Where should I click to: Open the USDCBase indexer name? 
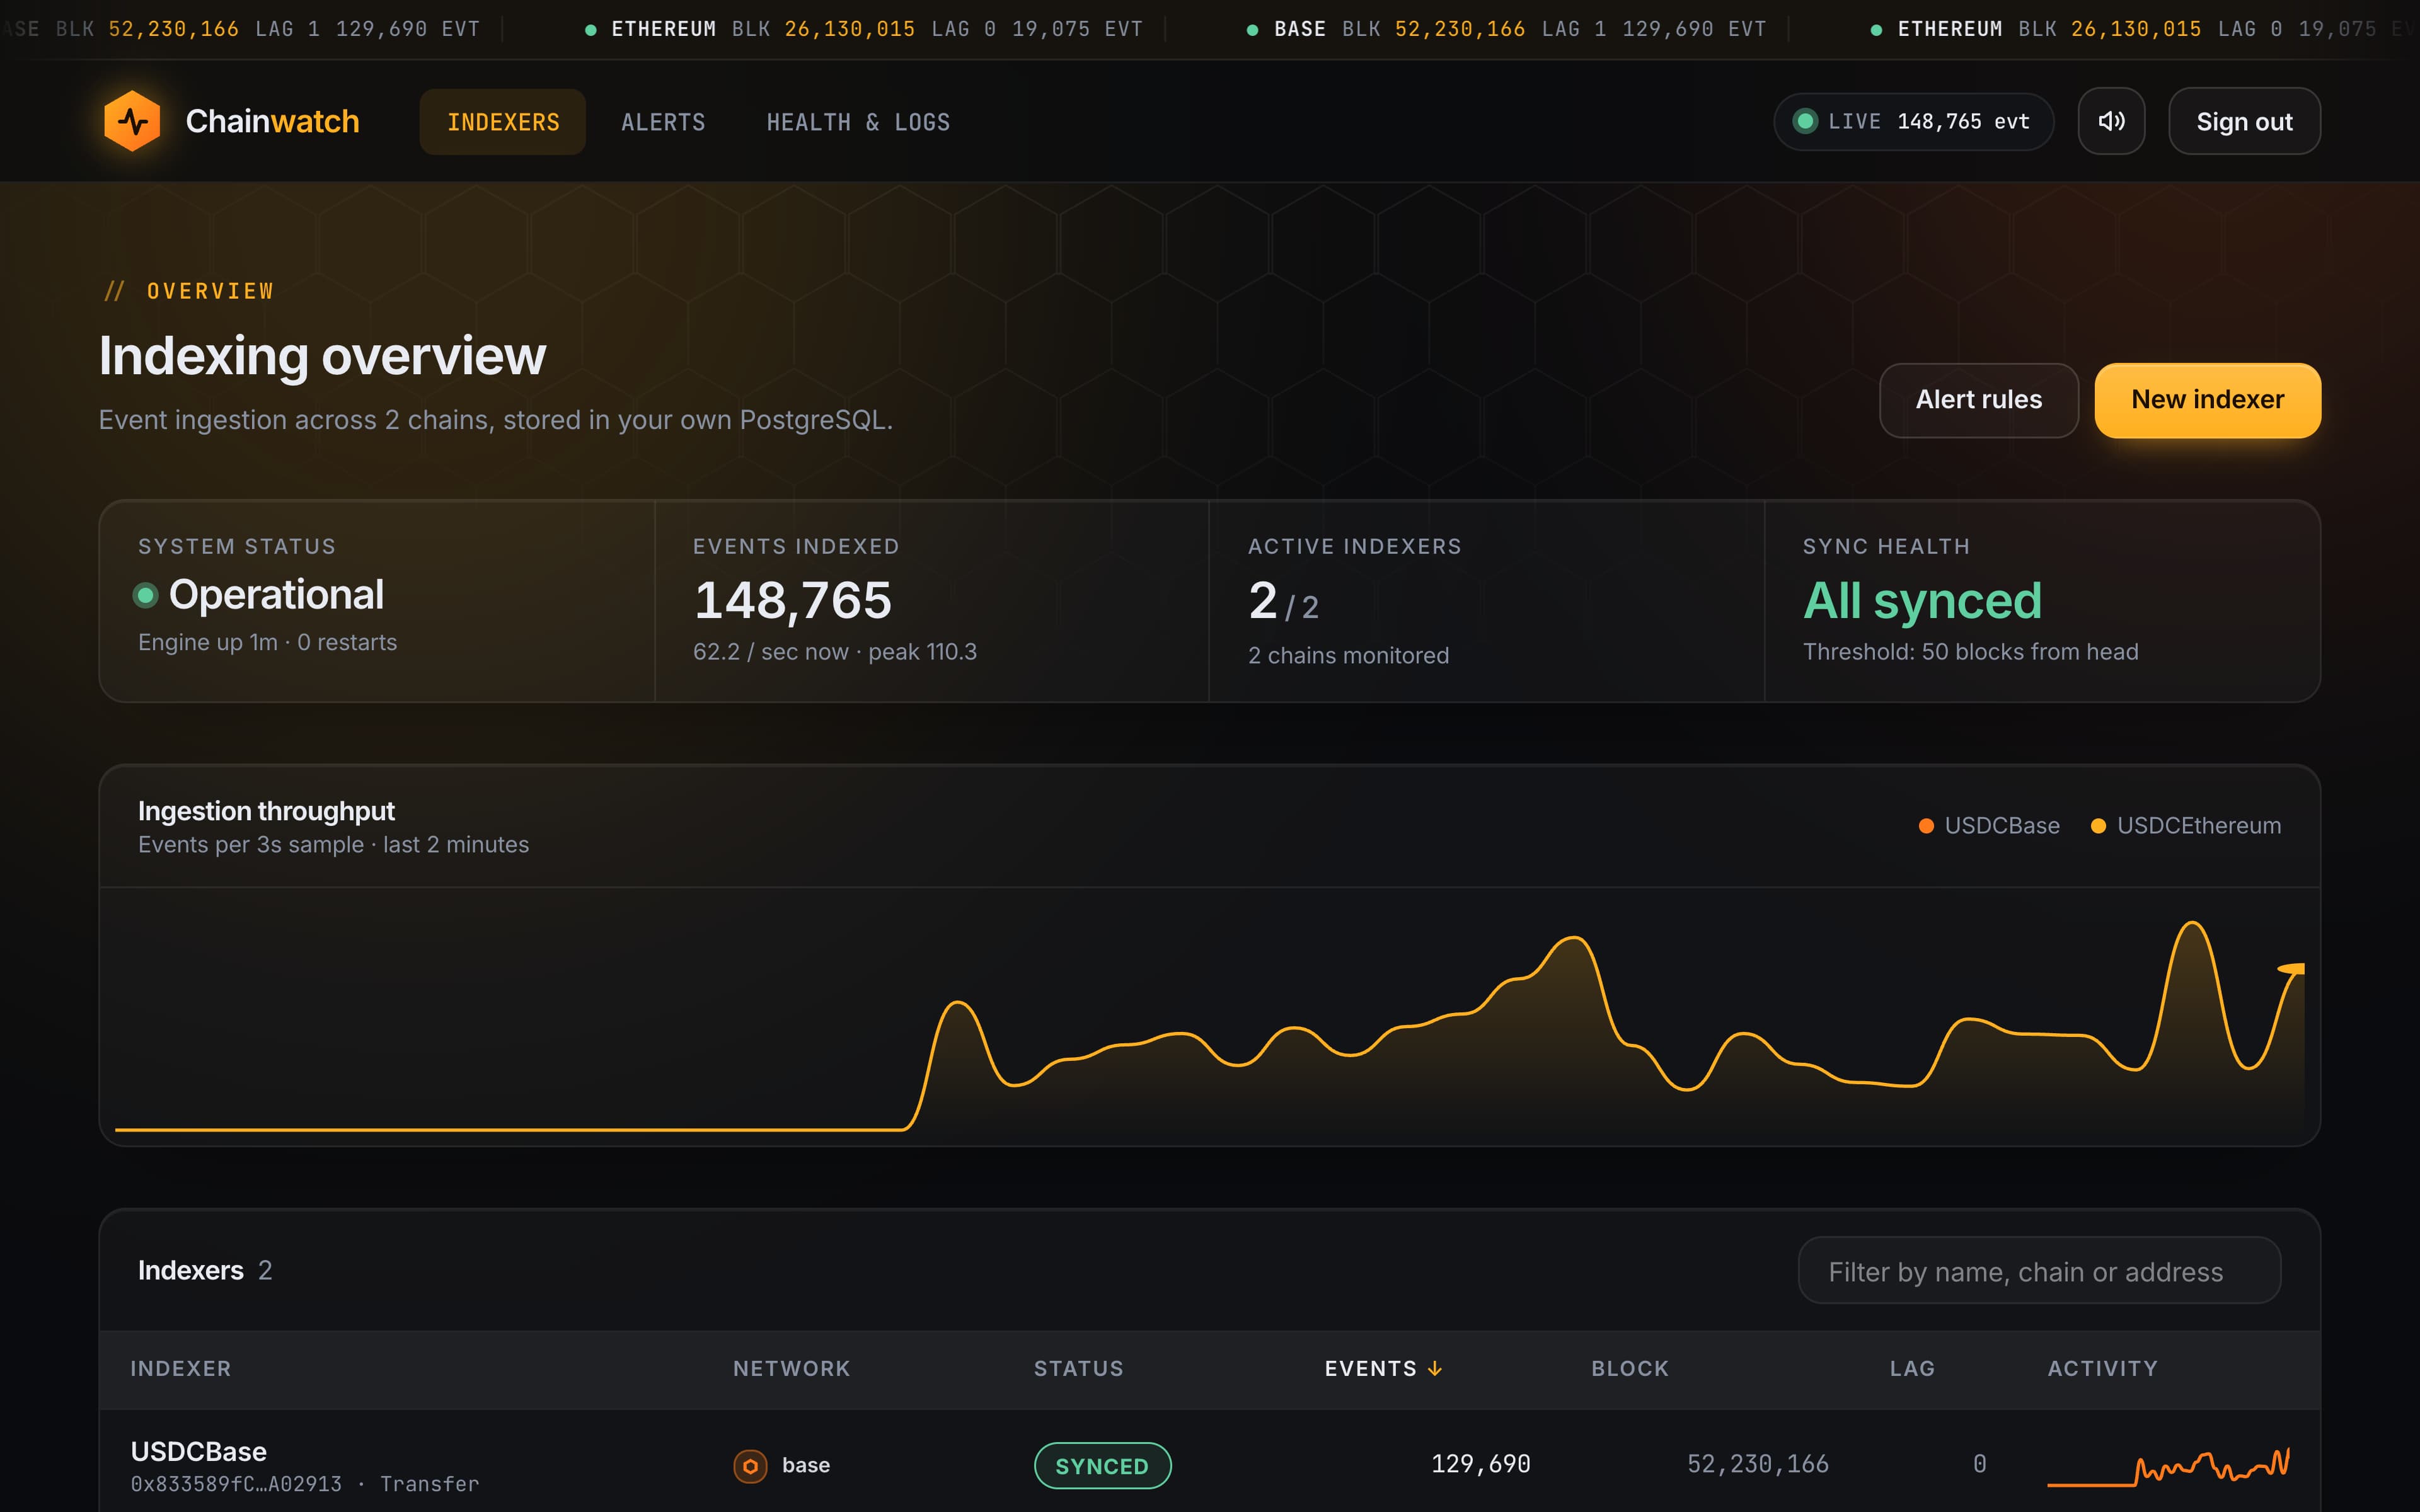click(199, 1451)
